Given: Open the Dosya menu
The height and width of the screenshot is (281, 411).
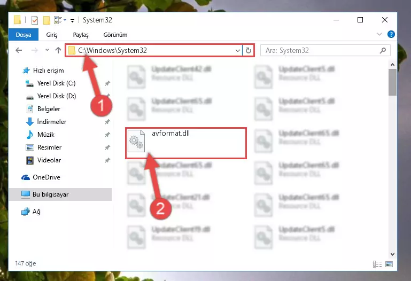Looking at the screenshot, I should (x=24, y=35).
